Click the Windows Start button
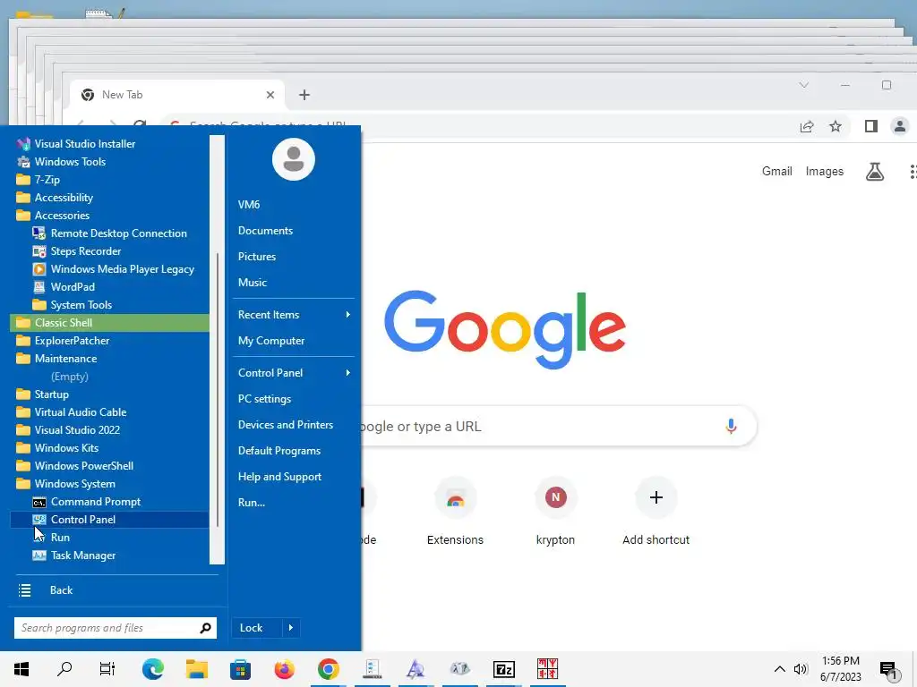The image size is (917, 687). 21,669
